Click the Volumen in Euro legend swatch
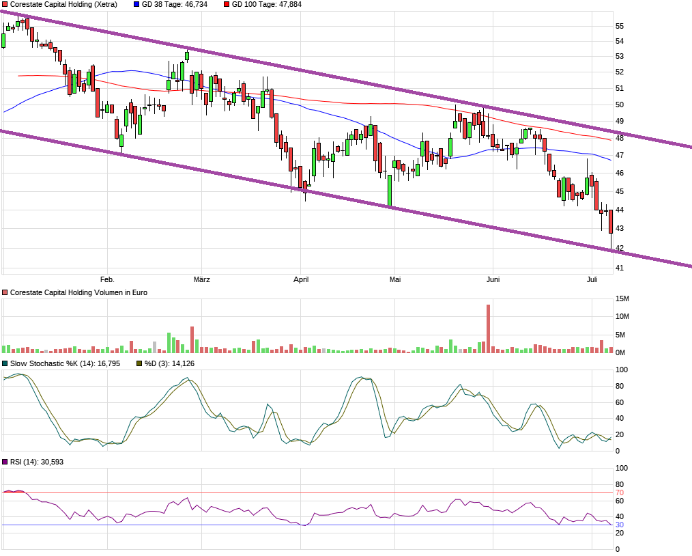The height and width of the screenshot is (556, 692). [5, 293]
